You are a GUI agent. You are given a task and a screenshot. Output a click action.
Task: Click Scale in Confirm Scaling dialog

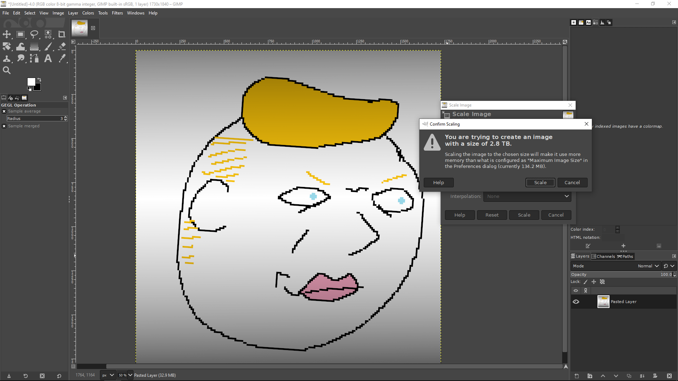(x=540, y=182)
